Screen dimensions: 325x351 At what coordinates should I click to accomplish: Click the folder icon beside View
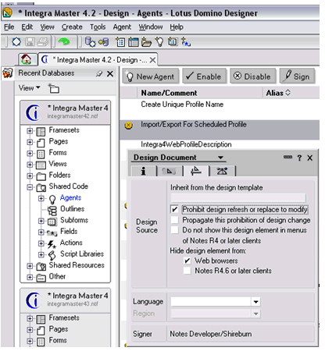click(54, 88)
